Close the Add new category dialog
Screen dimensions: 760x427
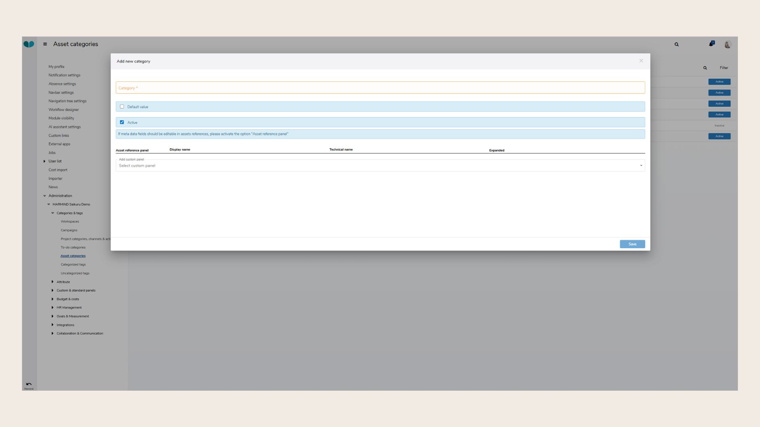[641, 61]
